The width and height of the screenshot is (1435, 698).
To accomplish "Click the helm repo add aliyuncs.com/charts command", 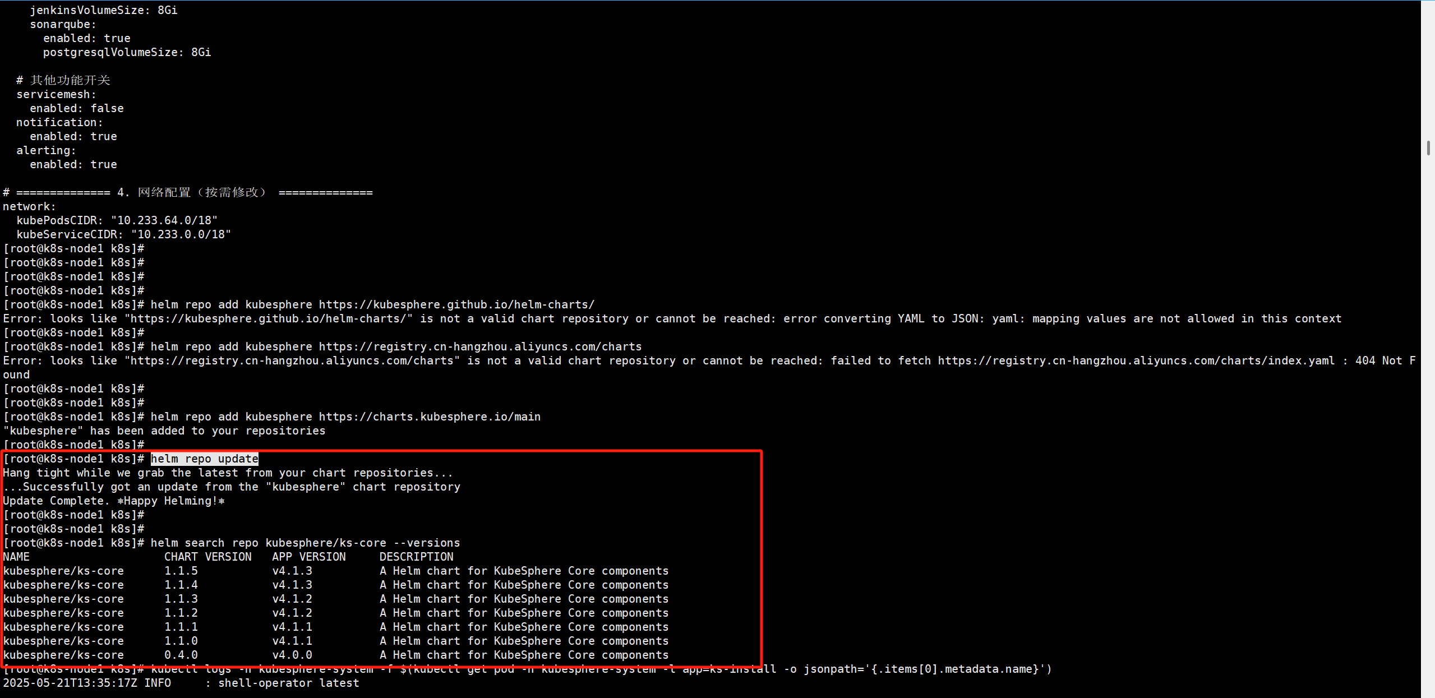I will (396, 346).
